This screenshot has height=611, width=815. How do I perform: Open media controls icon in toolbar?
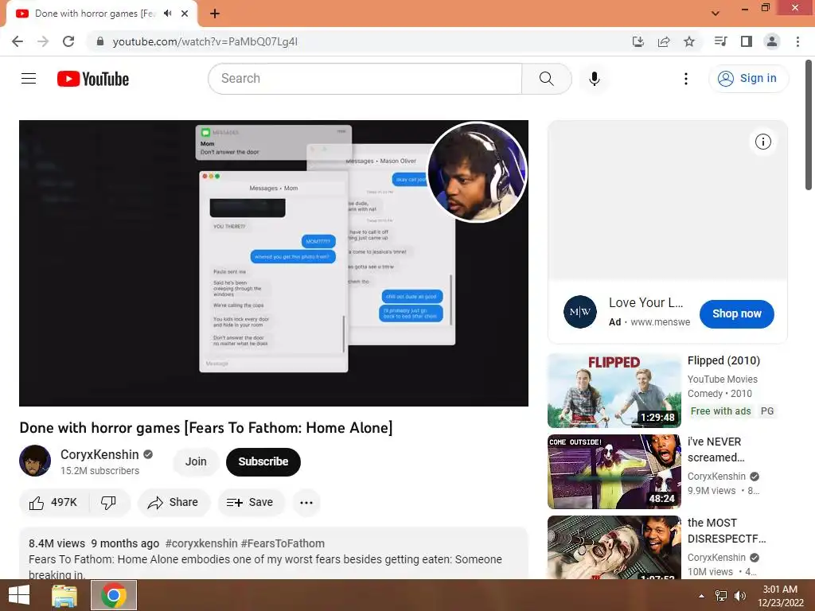click(x=720, y=41)
